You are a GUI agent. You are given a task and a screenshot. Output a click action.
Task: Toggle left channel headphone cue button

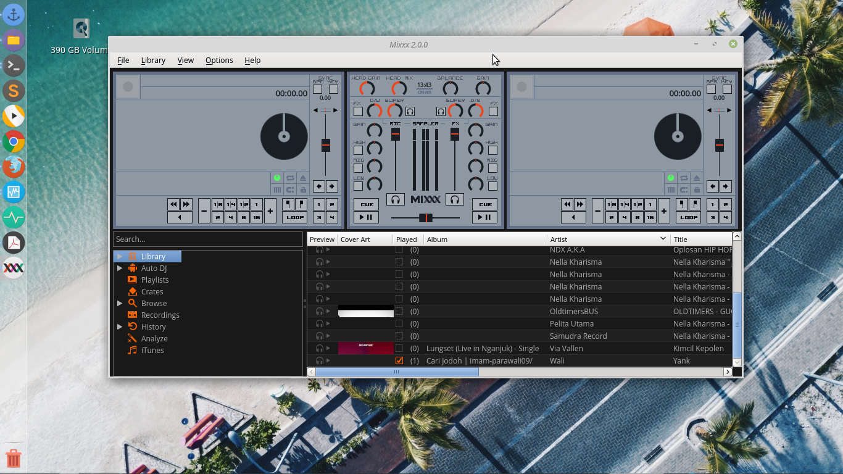396,199
